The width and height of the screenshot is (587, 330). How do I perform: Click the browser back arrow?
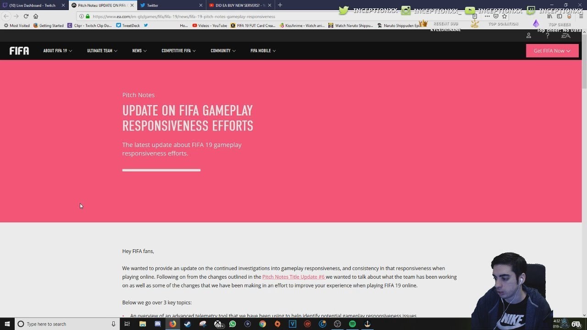pos(6,16)
